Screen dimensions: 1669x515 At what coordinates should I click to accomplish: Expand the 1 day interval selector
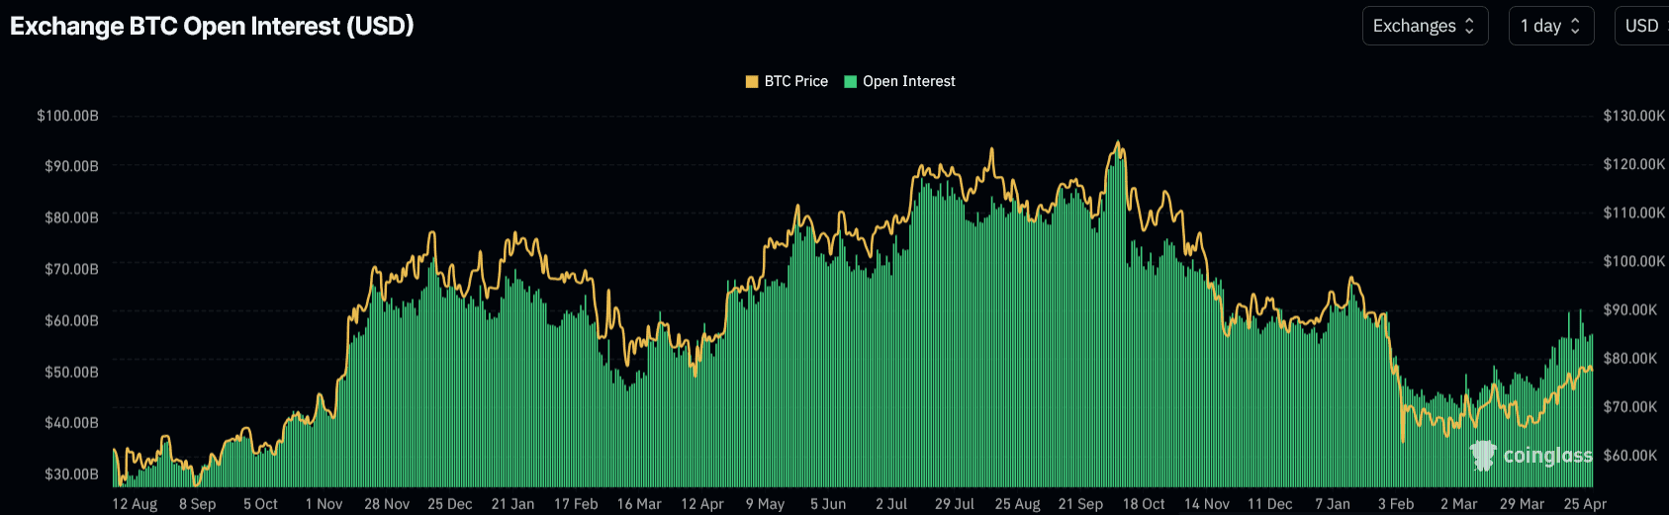pos(1549,26)
